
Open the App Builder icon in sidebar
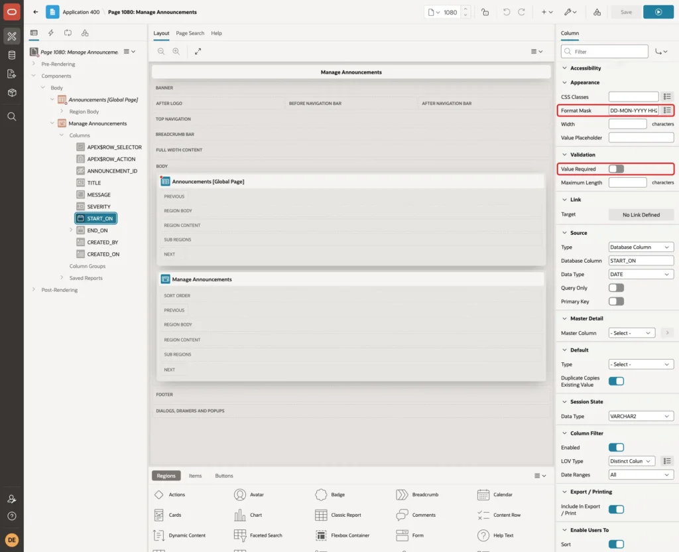click(12, 36)
